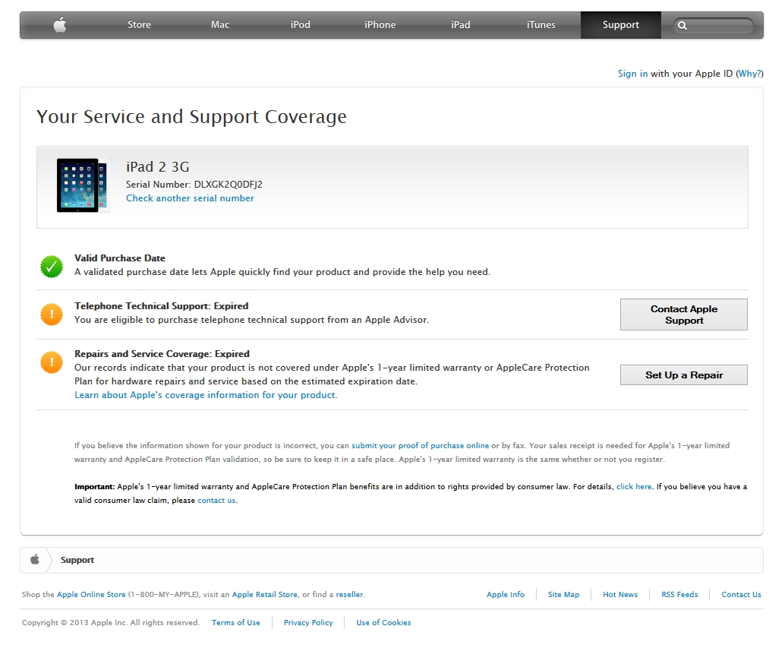Open the Privacy Policy footer link

pyautogui.click(x=308, y=622)
